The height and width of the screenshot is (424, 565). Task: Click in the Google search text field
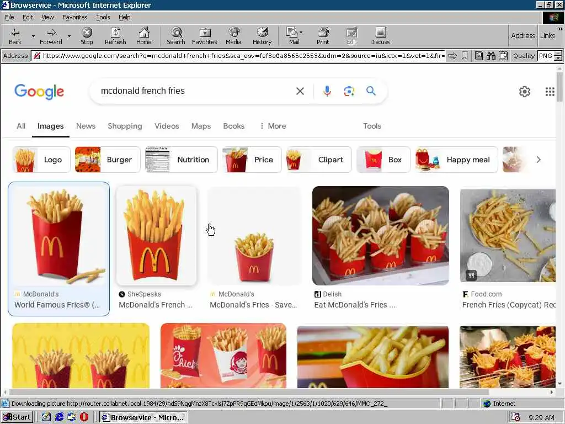(195, 91)
